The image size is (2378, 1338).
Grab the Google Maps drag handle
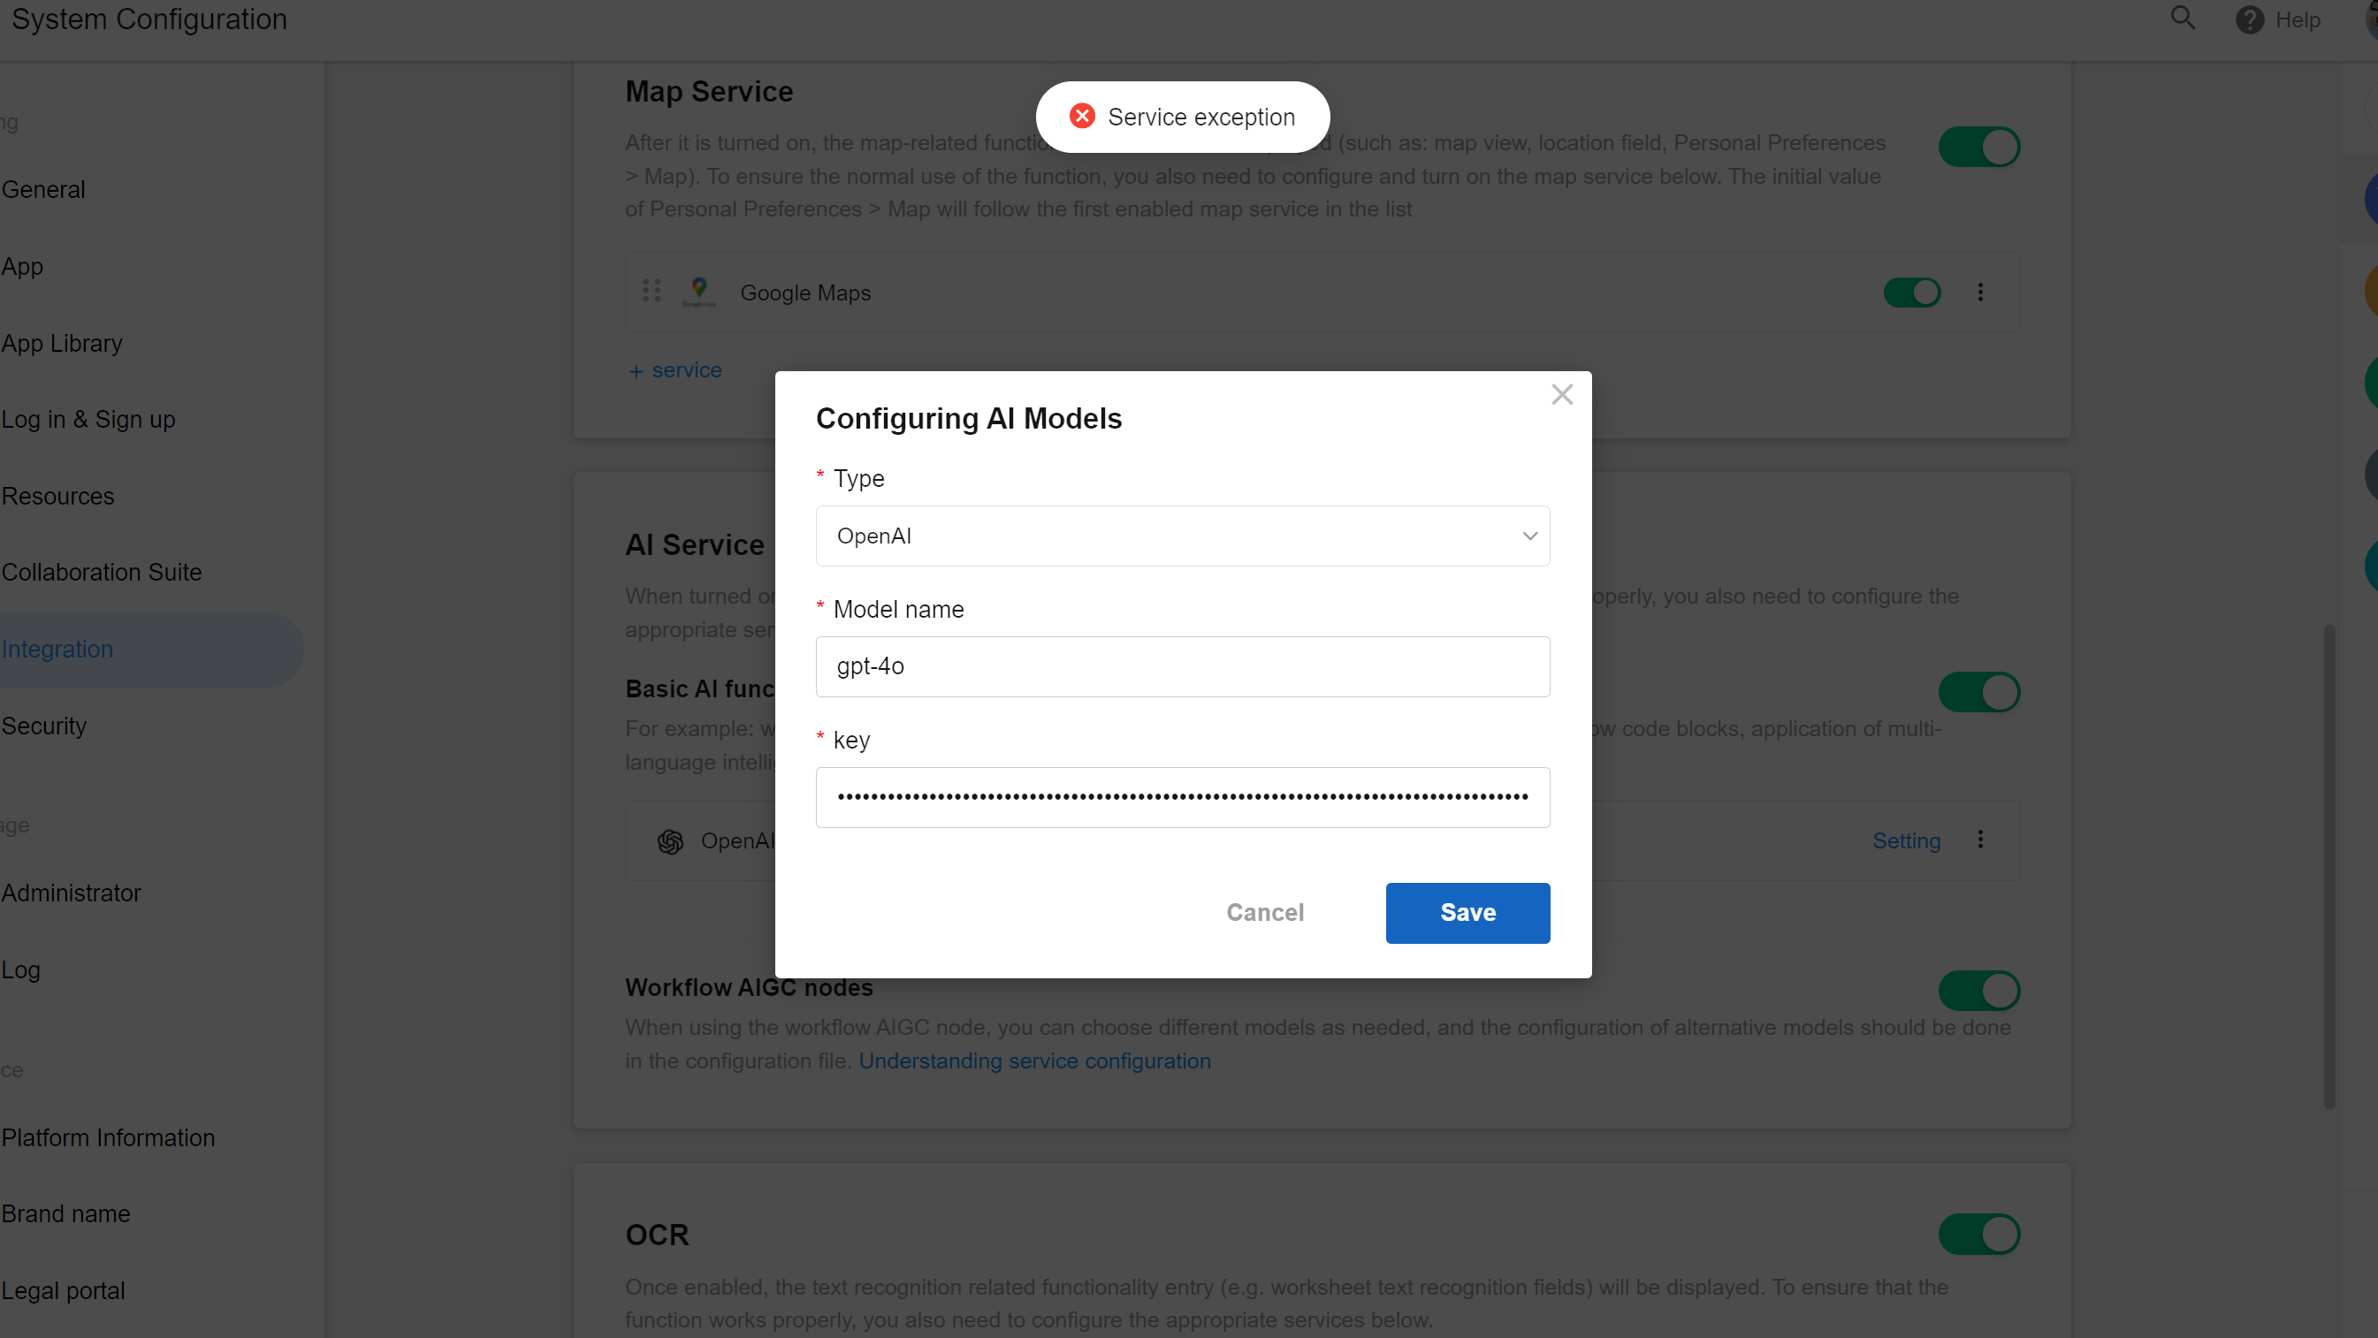click(652, 292)
